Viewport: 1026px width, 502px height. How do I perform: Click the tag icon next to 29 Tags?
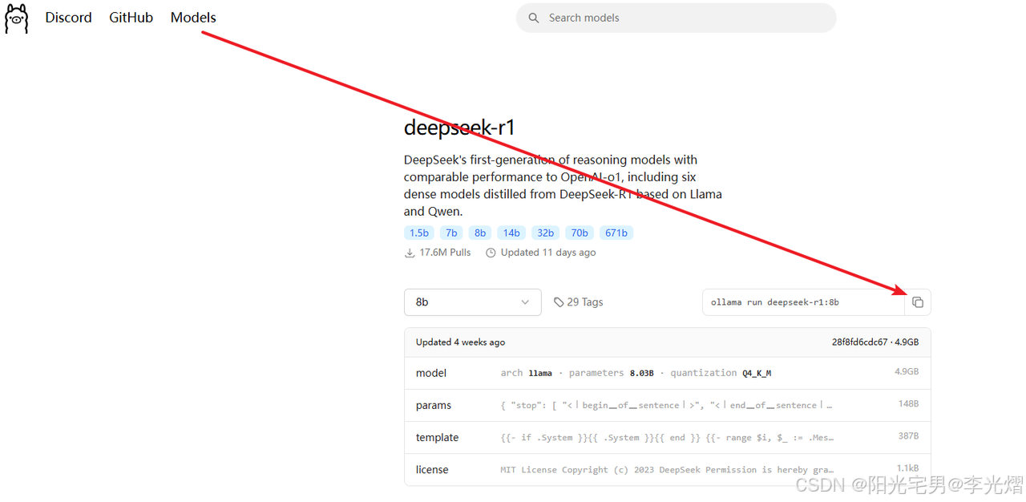558,302
